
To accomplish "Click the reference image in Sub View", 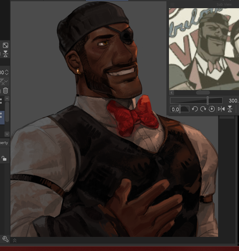I will tap(204, 49).
